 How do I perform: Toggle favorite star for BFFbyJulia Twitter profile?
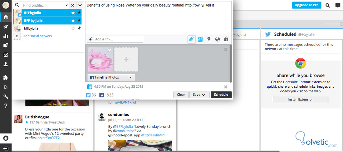pyautogui.click(x=73, y=13)
